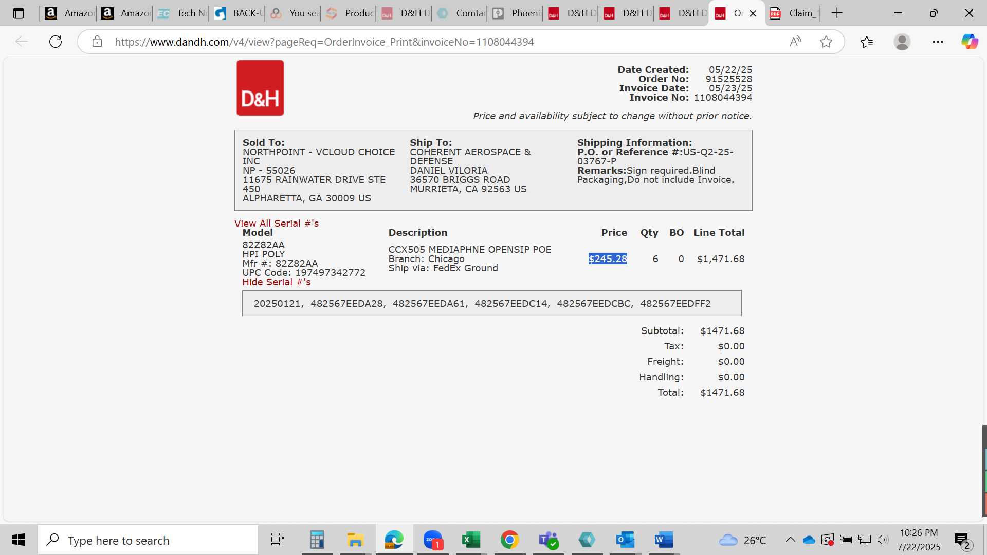Switch to first Amazon tab
This screenshot has height=555, width=987.
[x=68, y=13]
